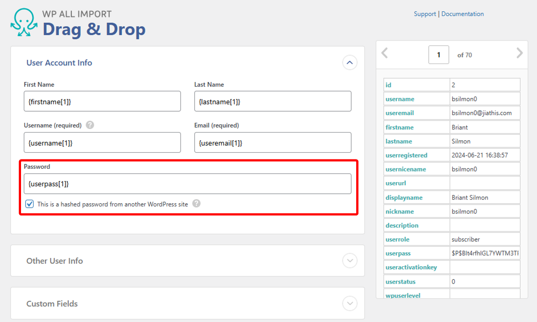Screen dimensions: 537x322
Task: Select the userpass key in preview table
Action: (398, 253)
